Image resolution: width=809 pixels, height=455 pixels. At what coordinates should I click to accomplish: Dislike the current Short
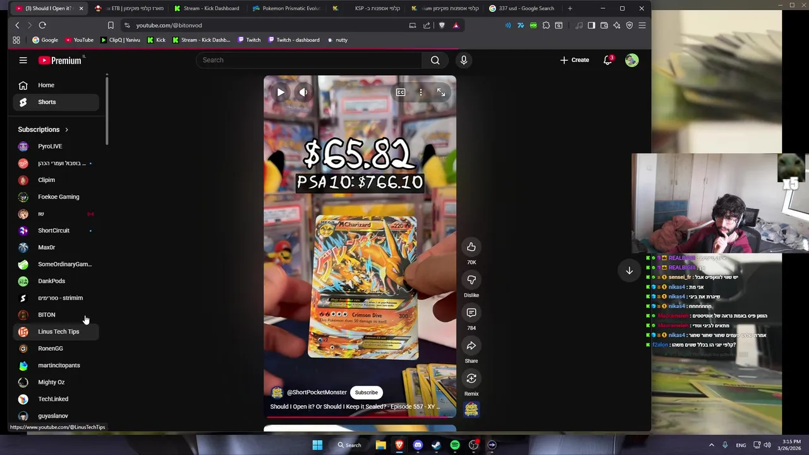[x=471, y=279]
